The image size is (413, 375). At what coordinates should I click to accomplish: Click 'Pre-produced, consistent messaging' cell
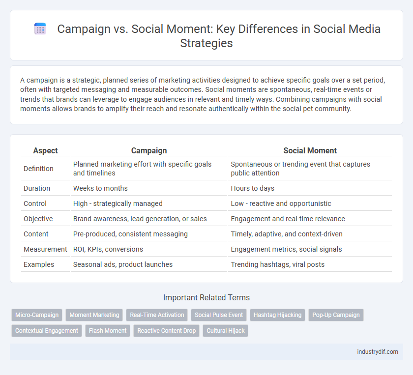click(x=149, y=234)
